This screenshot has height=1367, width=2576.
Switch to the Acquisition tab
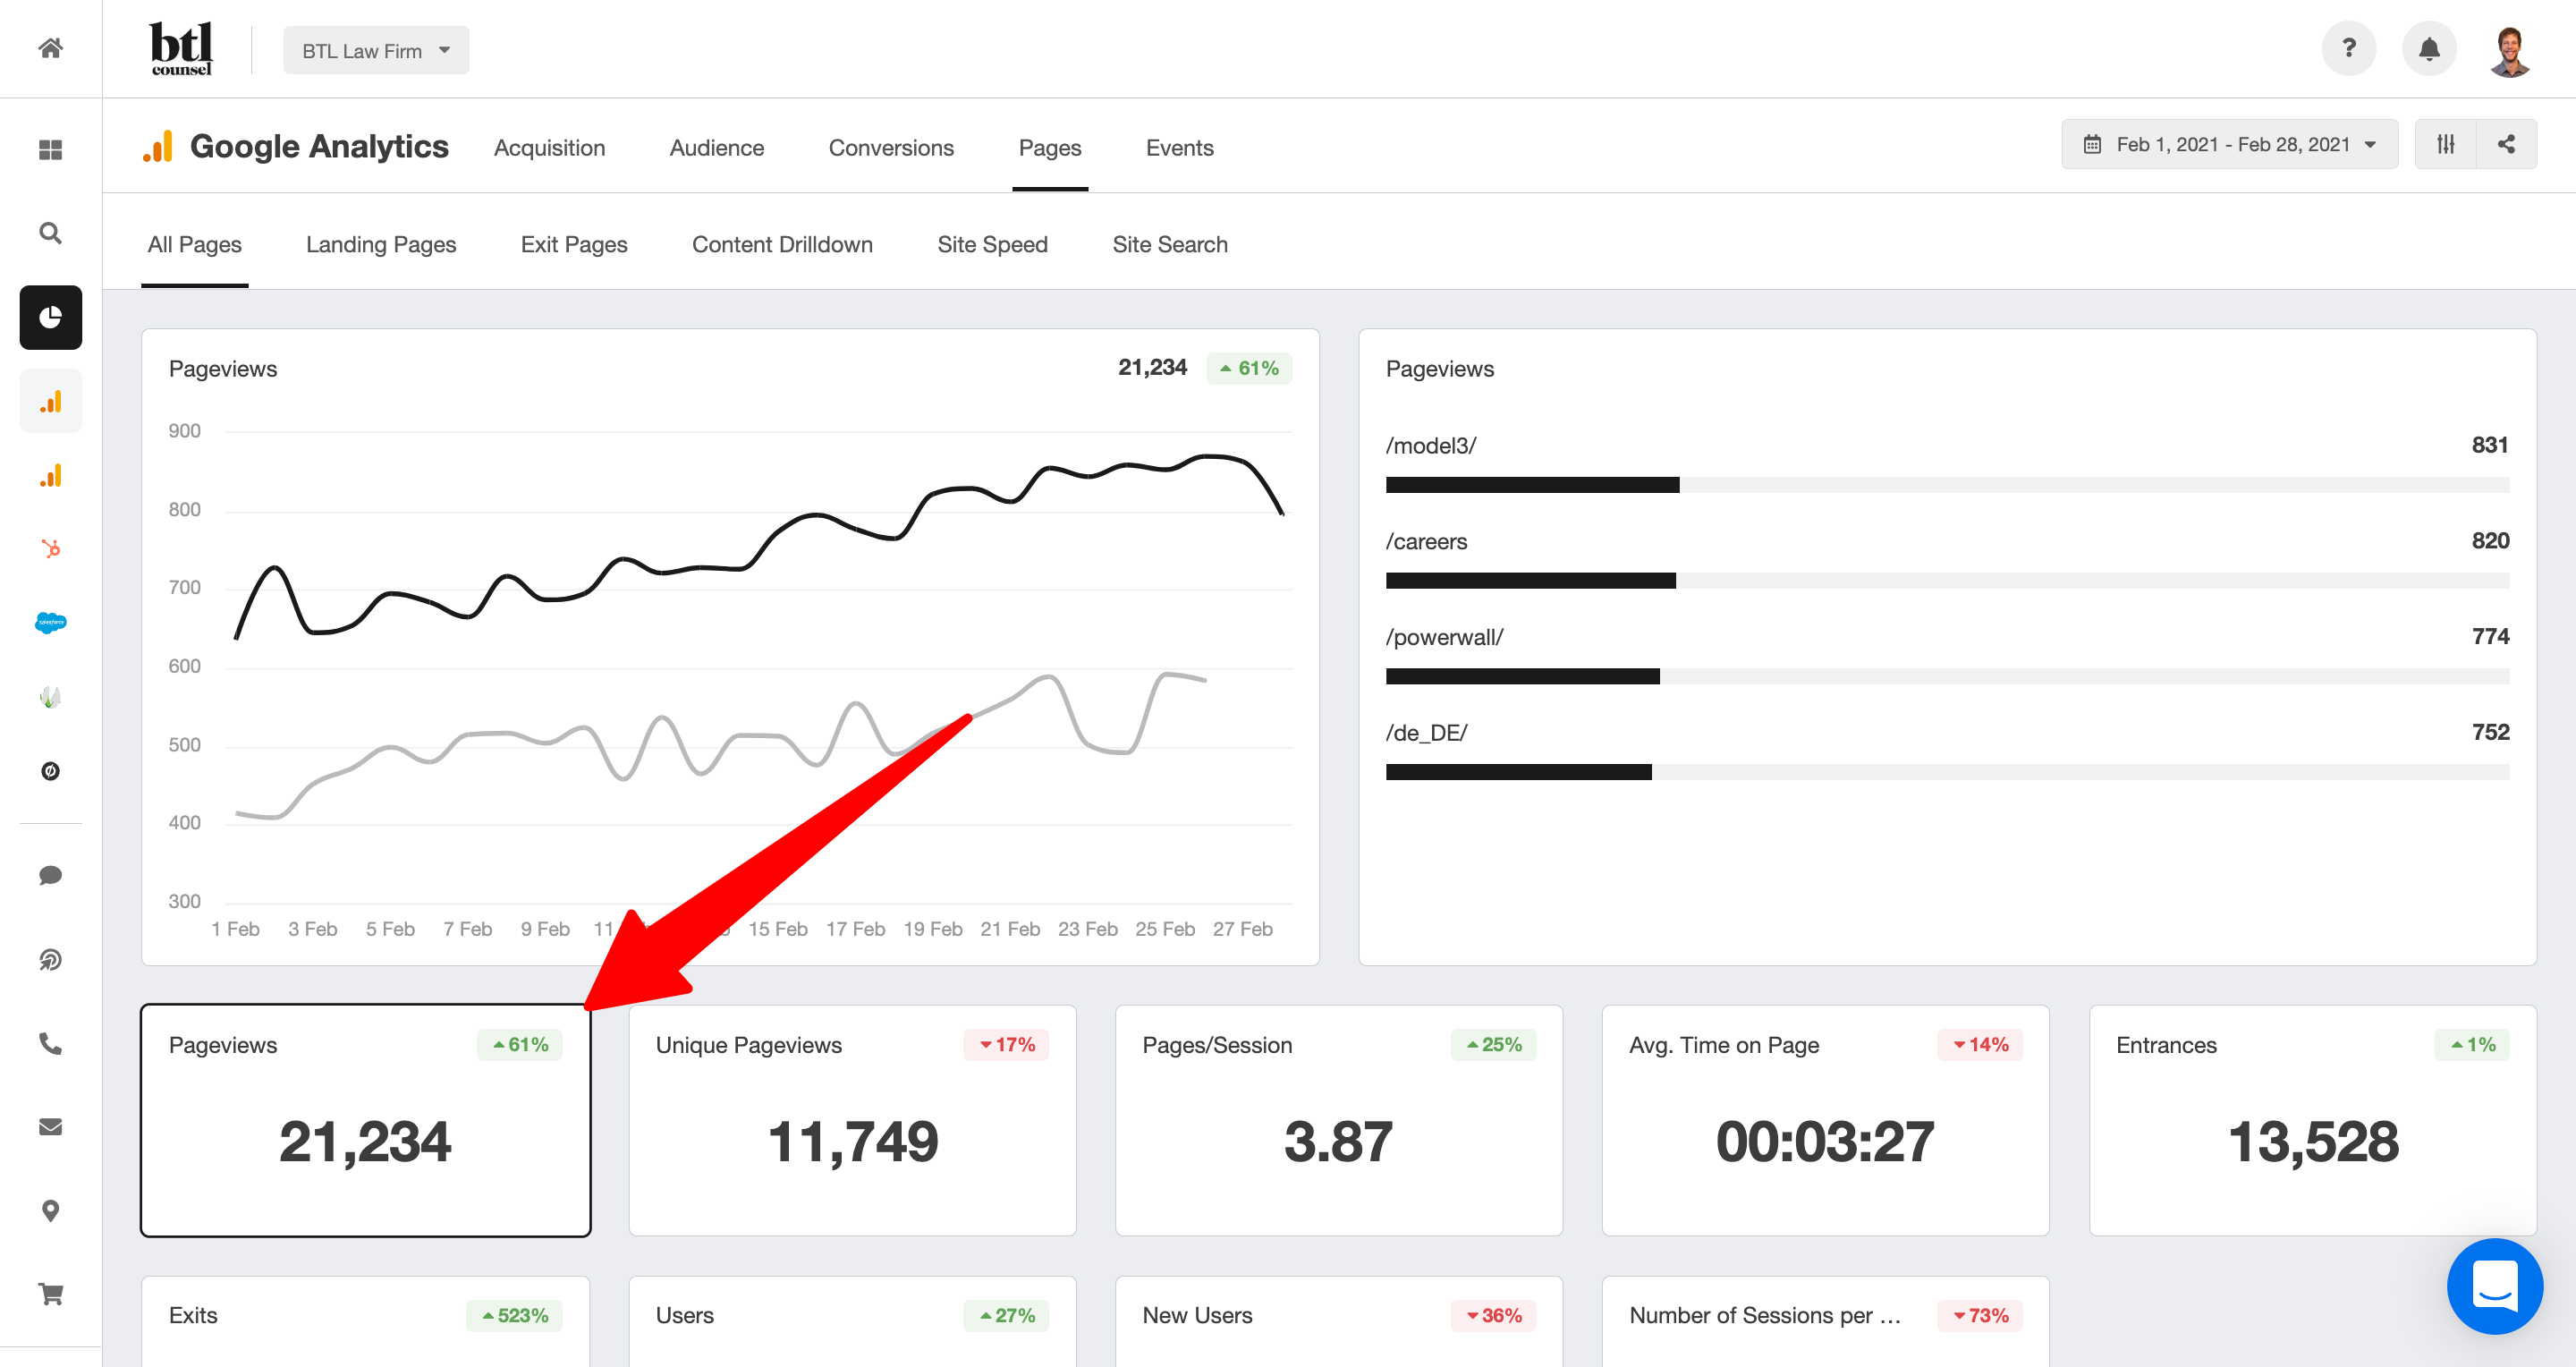tap(549, 148)
